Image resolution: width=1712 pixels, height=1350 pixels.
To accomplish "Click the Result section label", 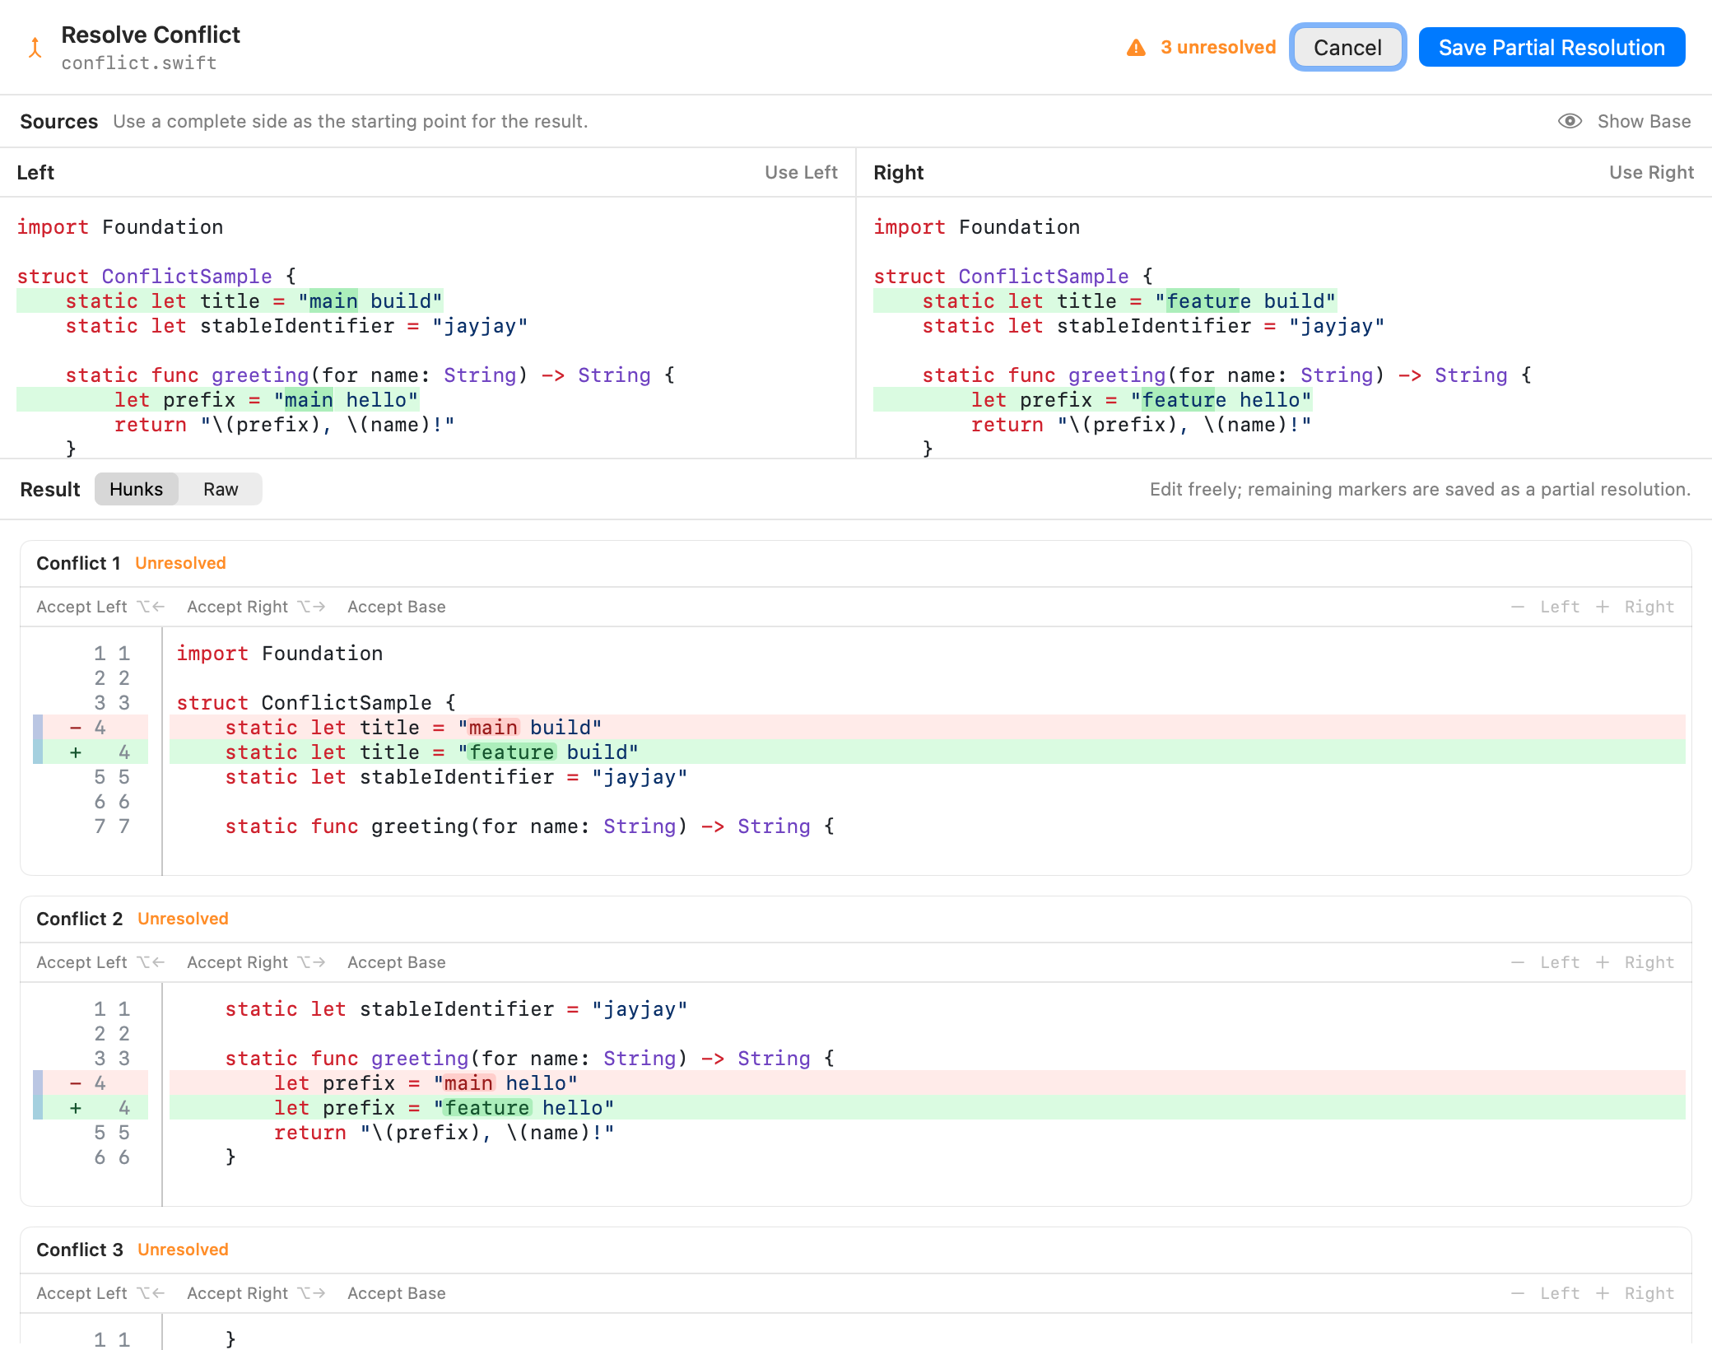I will (49, 489).
